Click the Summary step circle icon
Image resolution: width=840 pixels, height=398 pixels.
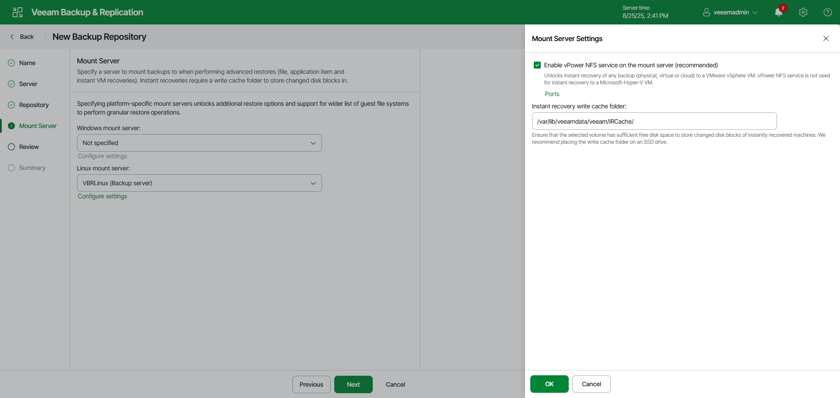(11, 168)
